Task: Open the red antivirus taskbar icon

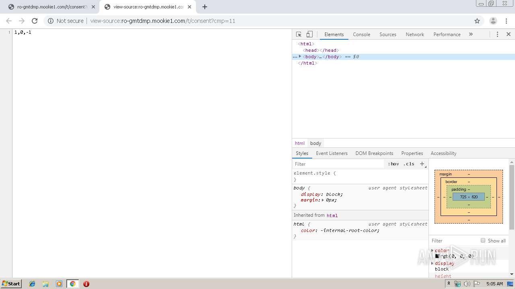Action: click(86, 284)
